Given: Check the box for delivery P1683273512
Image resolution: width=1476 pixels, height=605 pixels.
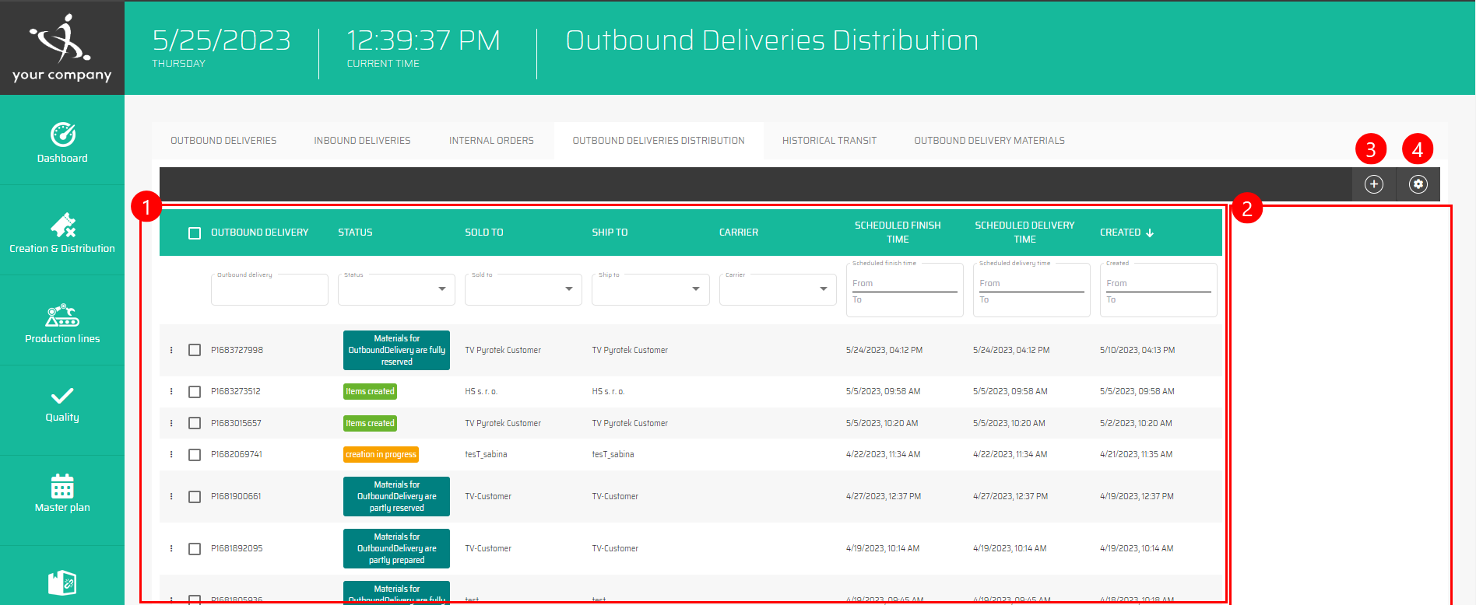Looking at the screenshot, I should [195, 392].
